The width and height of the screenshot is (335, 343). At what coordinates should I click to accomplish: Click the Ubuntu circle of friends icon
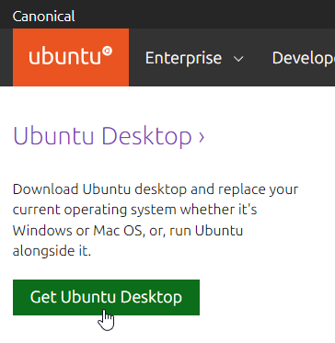click(x=108, y=51)
